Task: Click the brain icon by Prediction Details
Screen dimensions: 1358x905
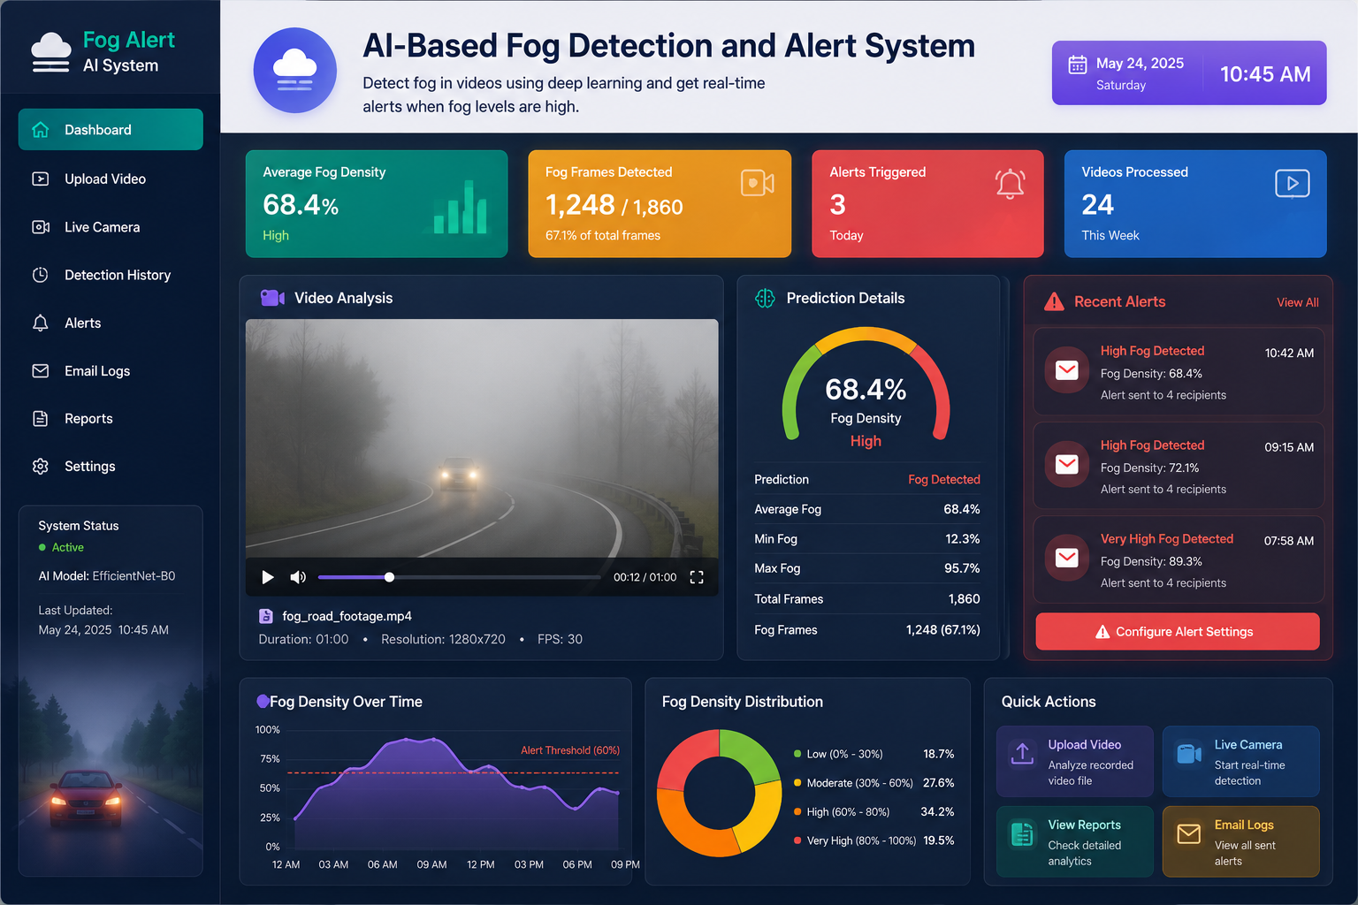Action: click(765, 298)
